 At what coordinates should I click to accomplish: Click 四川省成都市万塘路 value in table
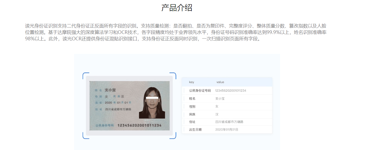coord(229,122)
